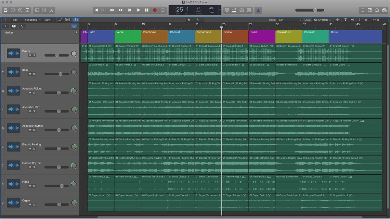Toggle Cycle mode in transport
The height and width of the screenshot is (219, 390).
coord(163,10)
